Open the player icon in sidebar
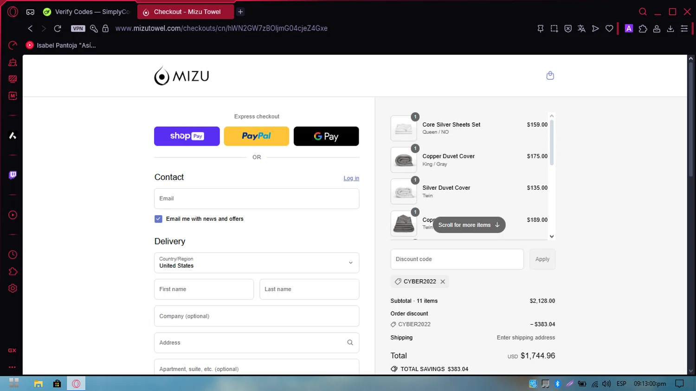The image size is (696, 391). click(x=13, y=215)
